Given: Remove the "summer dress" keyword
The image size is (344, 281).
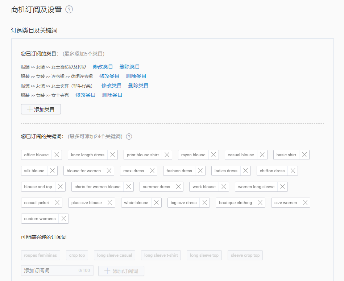Looking at the screenshot, I should (178, 187).
